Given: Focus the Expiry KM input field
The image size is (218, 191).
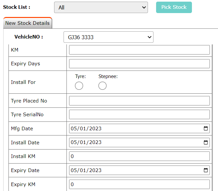Looking at the screenshot, I should [x=139, y=184].
